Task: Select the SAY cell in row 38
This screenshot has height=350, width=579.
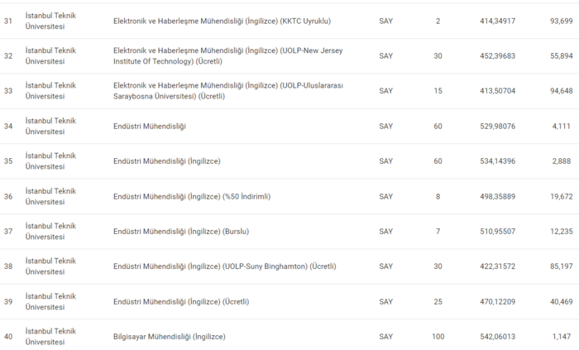Action: point(385,266)
